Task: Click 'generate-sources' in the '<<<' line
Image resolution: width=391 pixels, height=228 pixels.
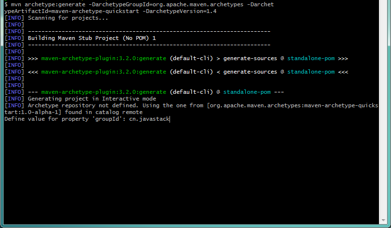Action: click(250, 72)
